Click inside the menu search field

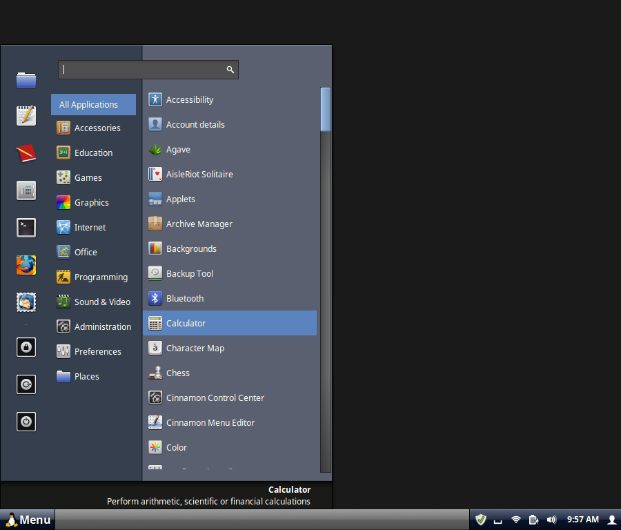pos(148,70)
